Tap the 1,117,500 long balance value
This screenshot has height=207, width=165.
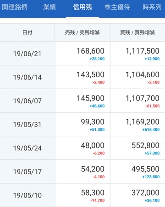(x=143, y=51)
